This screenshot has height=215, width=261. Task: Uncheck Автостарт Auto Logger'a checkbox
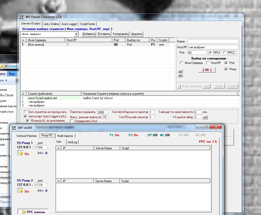(x=25, y=116)
